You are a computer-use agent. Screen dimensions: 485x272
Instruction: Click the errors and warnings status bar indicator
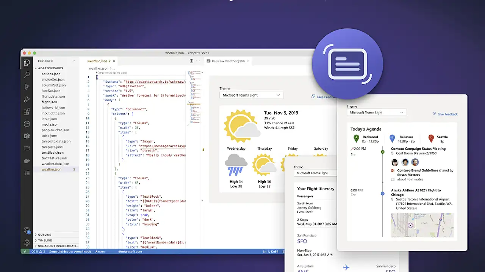(x=38, y=252)
